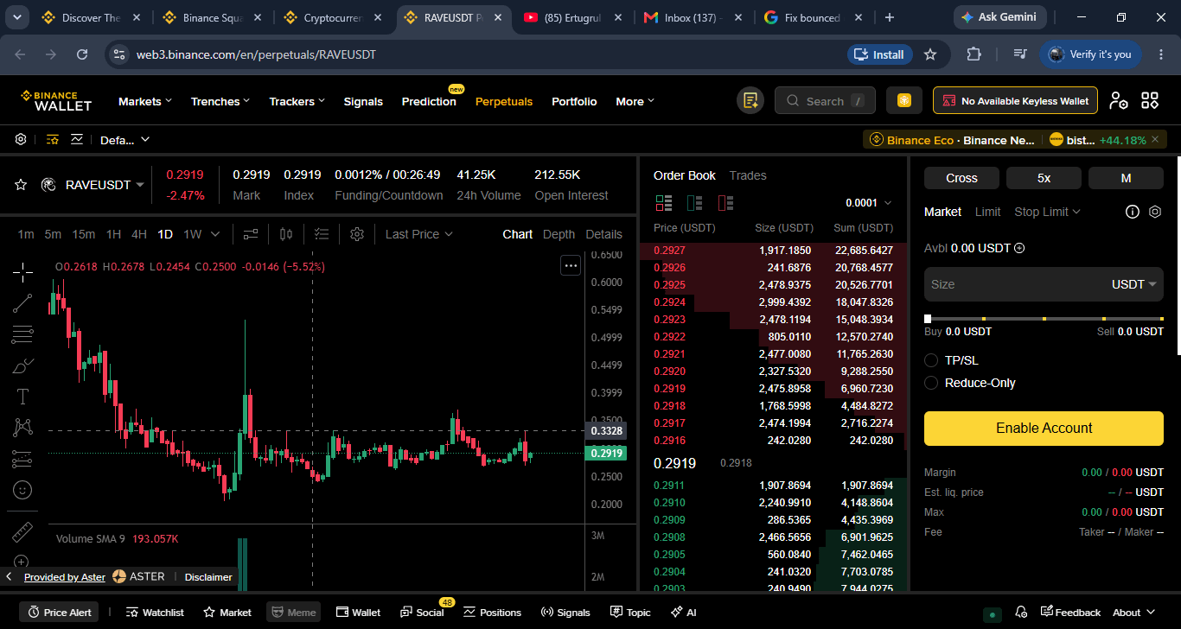Expand the Trenches menu
This screenshot has width=1181, height=629.
[x=220, y=101]
